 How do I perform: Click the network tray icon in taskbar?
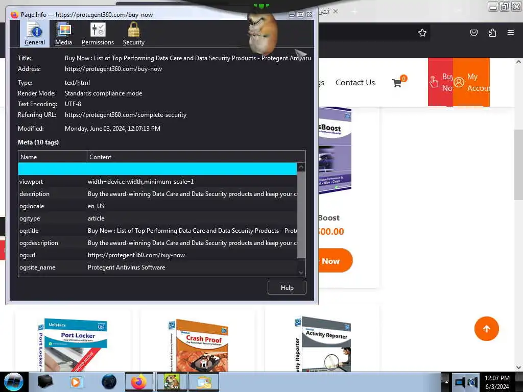click(460, 382)
